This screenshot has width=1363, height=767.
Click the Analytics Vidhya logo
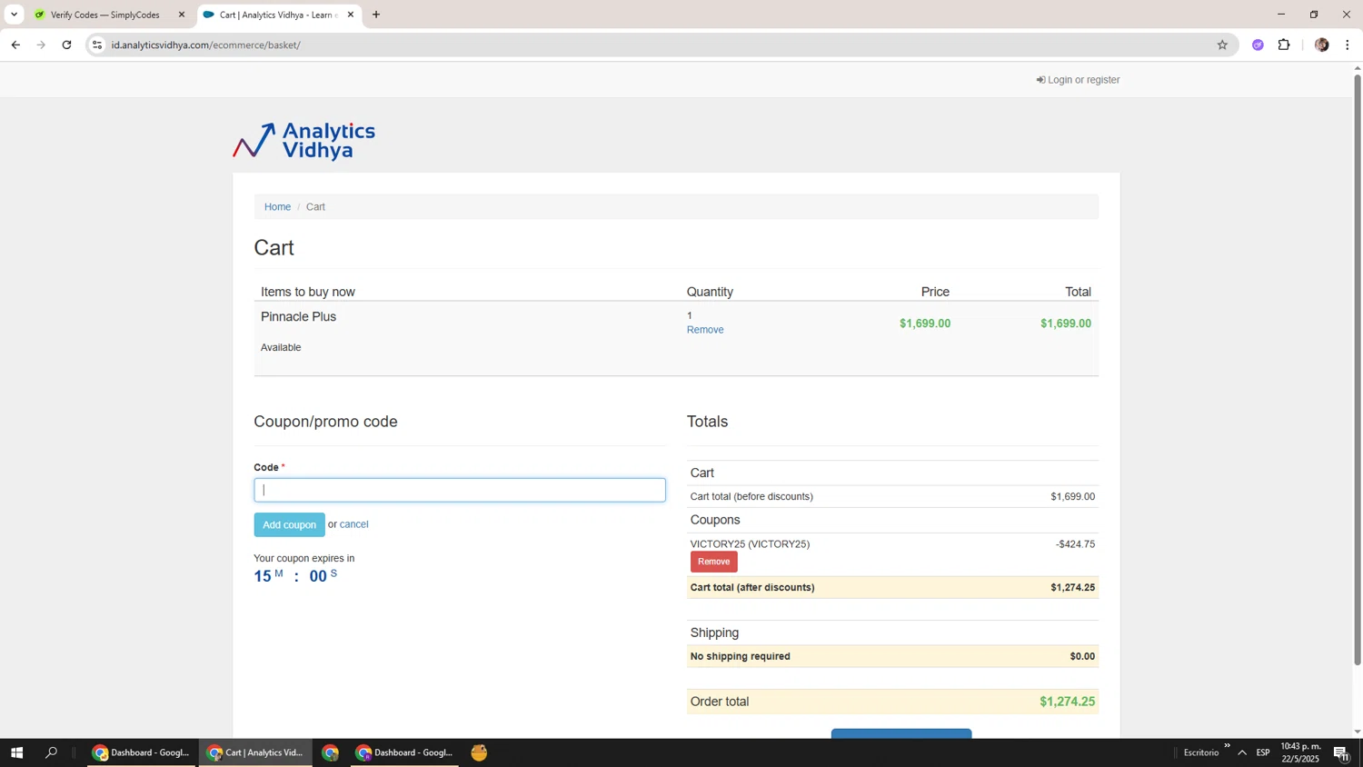pyautogui.click(x=303, y=141)
